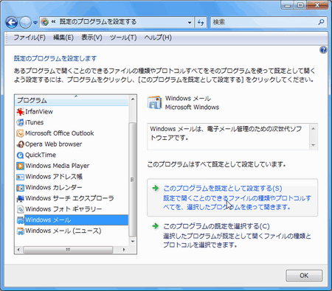Maximize the window
This screenshot has width=332, height=291.
(x=300, y=5)
